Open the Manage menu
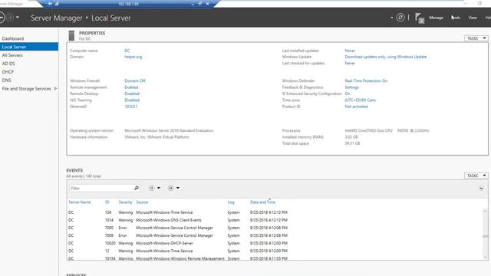 (436, 18)
